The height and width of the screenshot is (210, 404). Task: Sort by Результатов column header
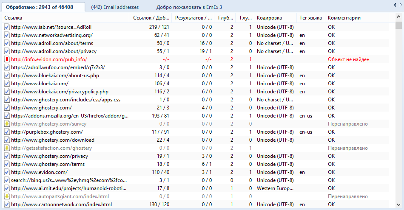click(193, 18)
